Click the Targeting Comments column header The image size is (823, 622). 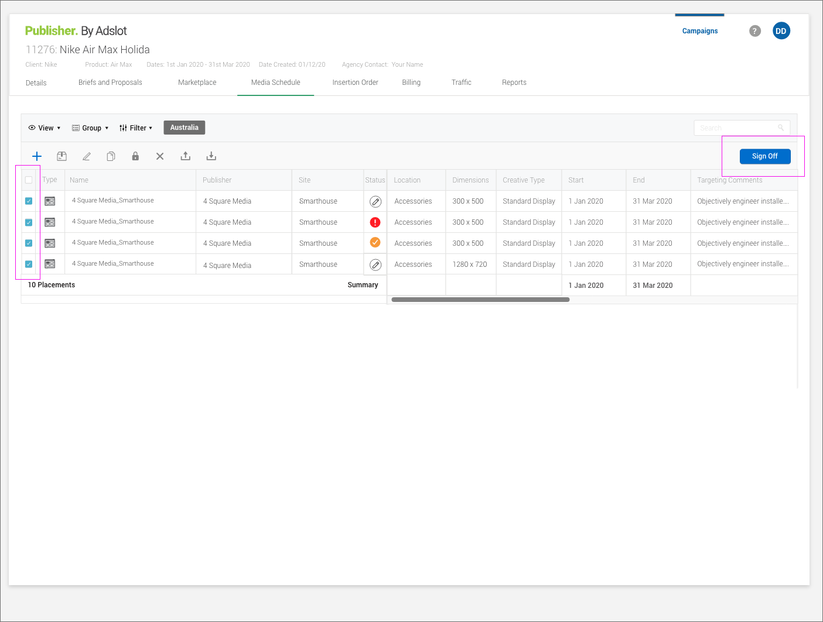(744, 180)
